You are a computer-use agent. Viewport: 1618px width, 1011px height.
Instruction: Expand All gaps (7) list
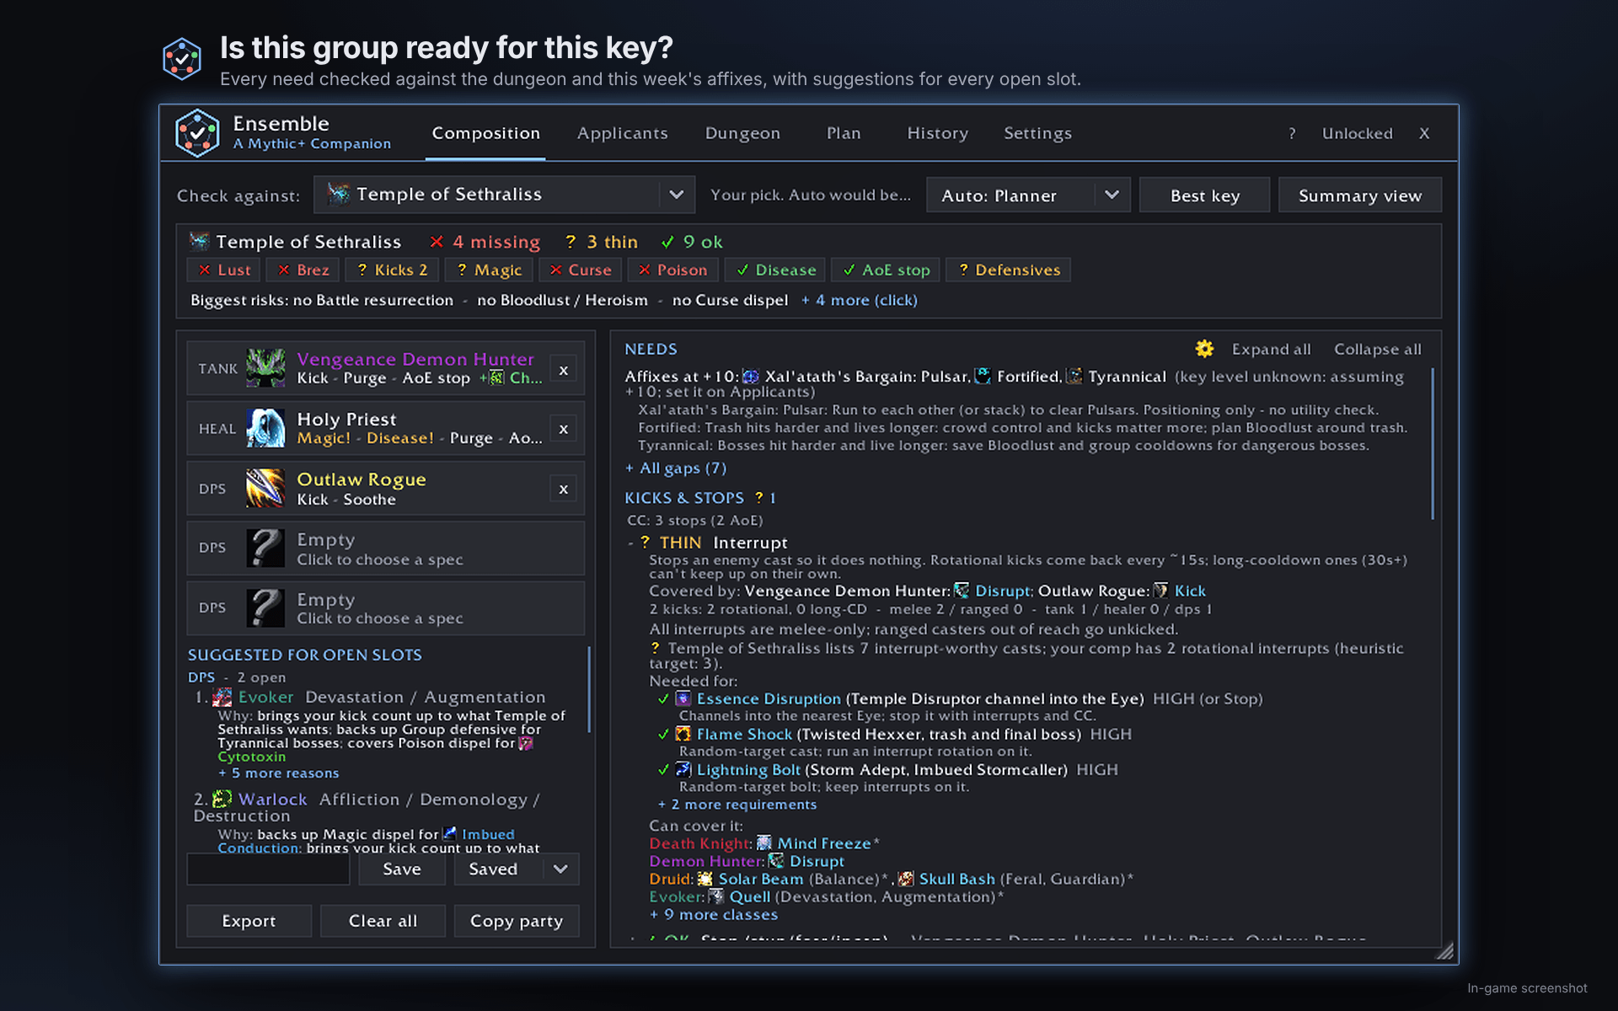pyautogui.click(x=676, y=468)
